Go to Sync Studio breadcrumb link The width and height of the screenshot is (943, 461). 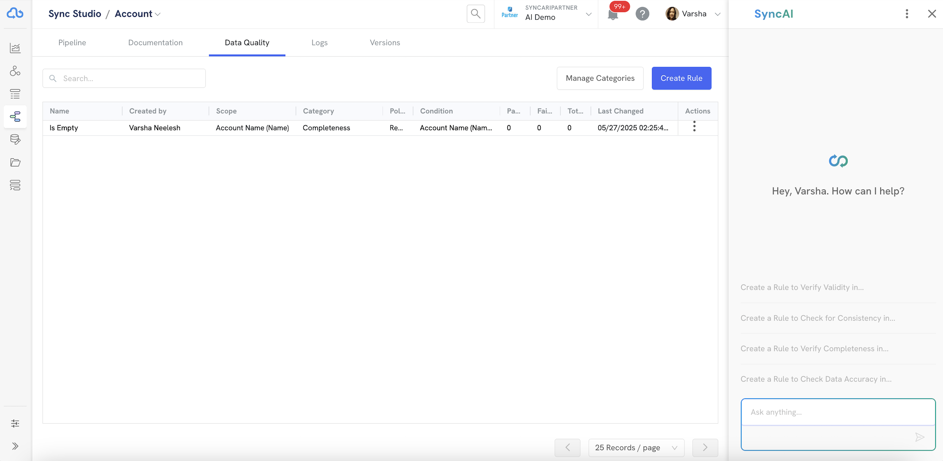pyautogui.click(x=75, y=14)
